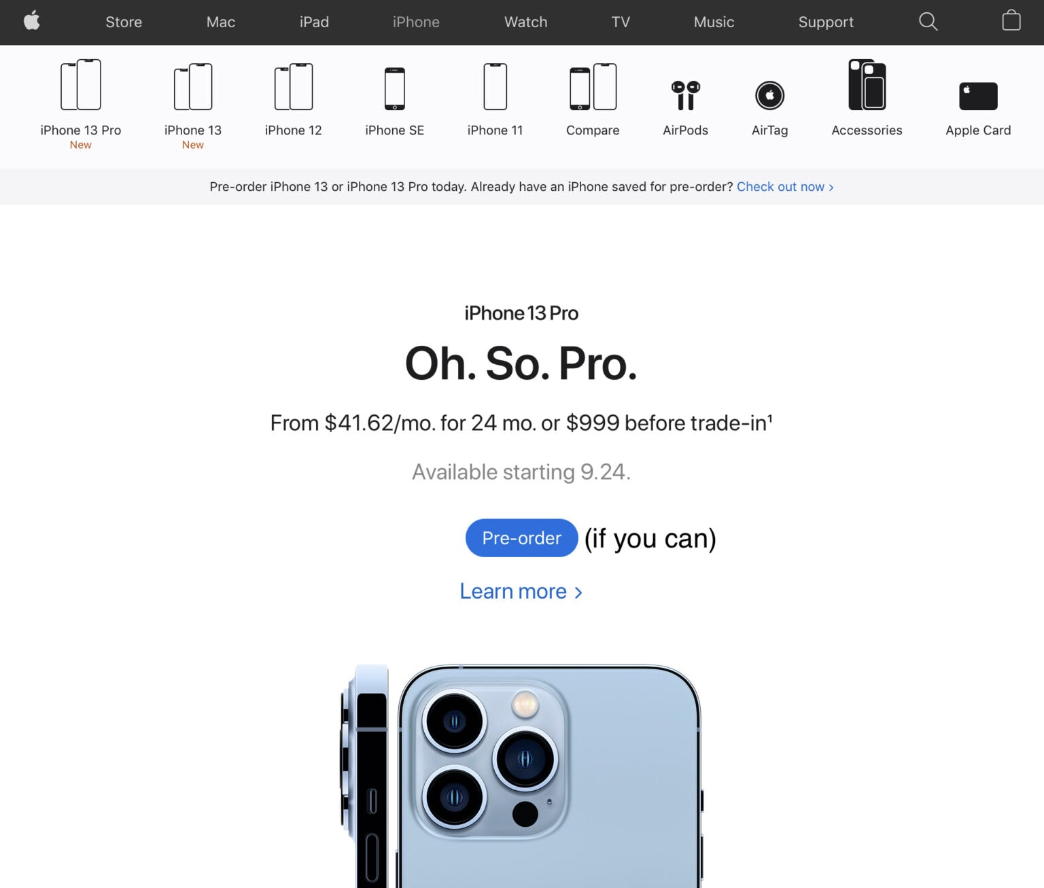Screen dimensions: 1044x888
Task: Select the iPhone 13 Pro icon
Action: [x=81, y=85]
